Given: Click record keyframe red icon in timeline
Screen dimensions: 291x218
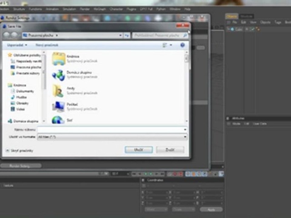Looking at the screenshot, I should tap(175, 174).
